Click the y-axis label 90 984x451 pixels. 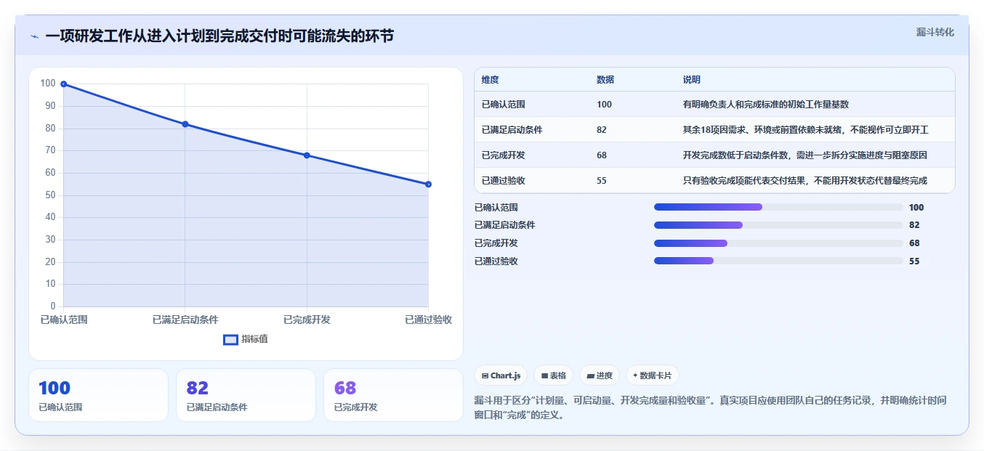50,106
